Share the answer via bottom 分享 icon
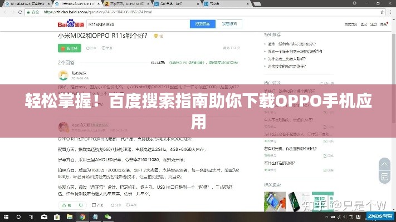Viewport: 396px width, 222px height. pos(116,205)
